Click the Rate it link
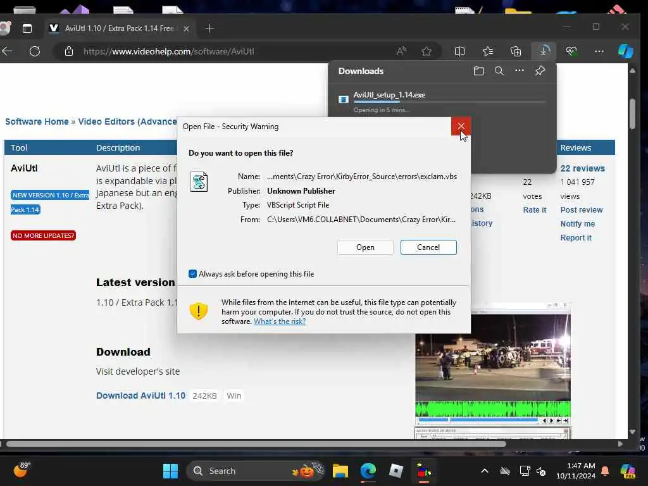The image size is (648, 486). tap(534, 209)
